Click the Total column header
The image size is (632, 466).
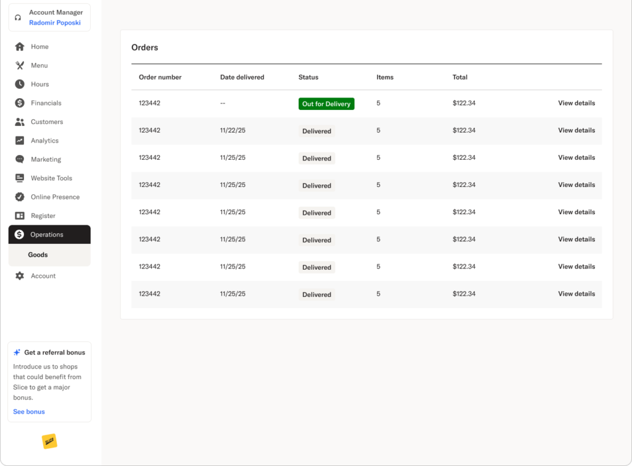tap(460, 77)
